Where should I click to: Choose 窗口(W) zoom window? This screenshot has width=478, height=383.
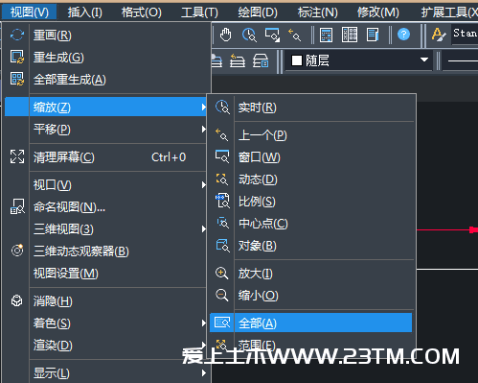pos(259,157)
